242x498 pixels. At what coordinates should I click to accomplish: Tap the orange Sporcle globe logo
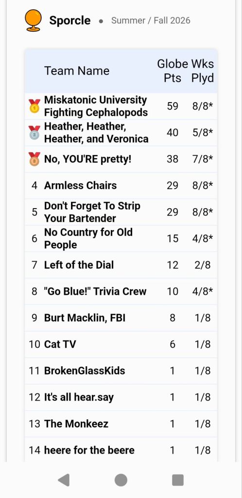pos(33,20)
